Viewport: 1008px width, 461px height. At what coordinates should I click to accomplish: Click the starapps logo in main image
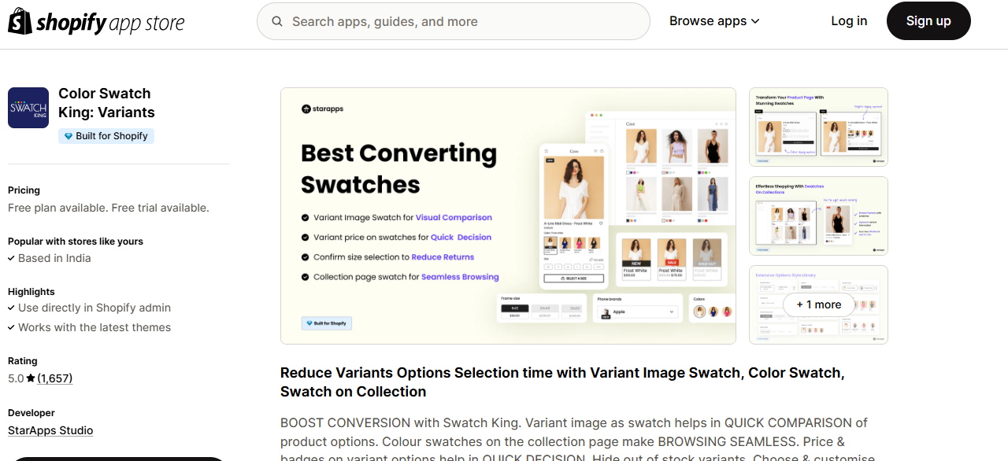pos(323,109)
